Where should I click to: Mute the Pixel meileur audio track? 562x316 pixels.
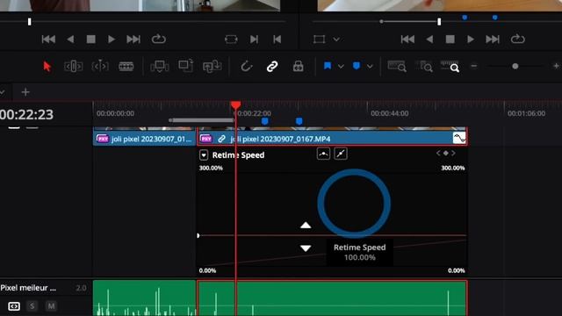click(51, 306)
